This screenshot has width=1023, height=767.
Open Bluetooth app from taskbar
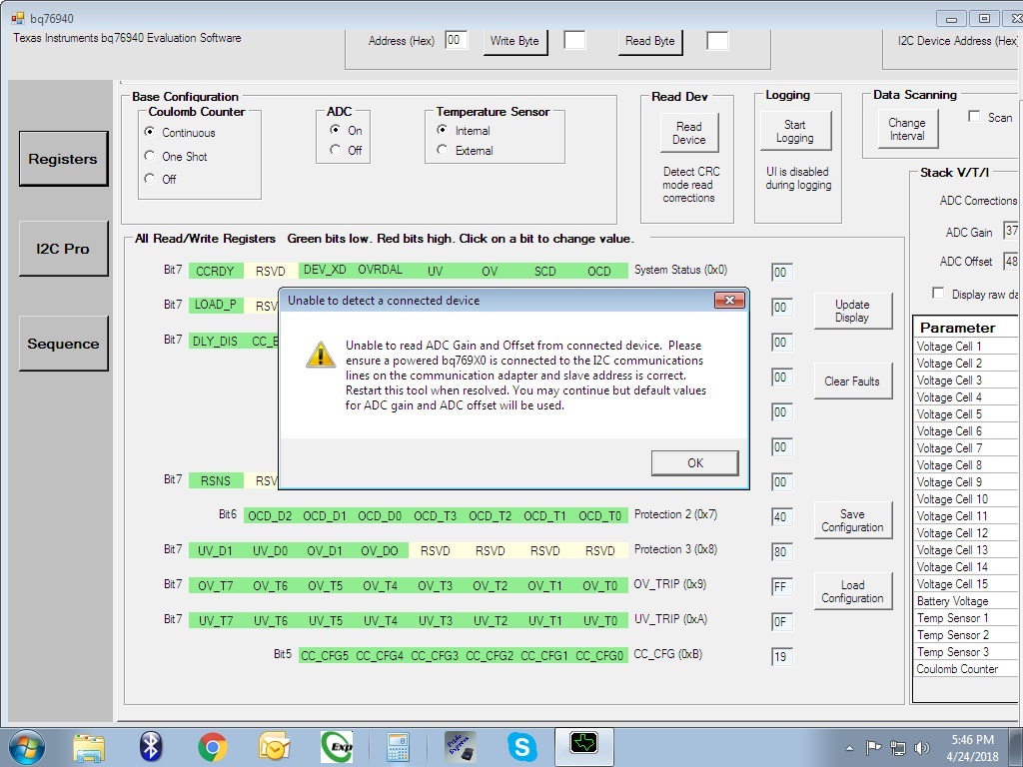(x=151, y=747)
